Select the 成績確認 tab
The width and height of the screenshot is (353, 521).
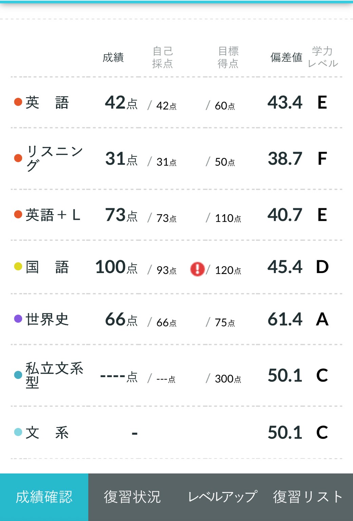click(x=44, y=497)
